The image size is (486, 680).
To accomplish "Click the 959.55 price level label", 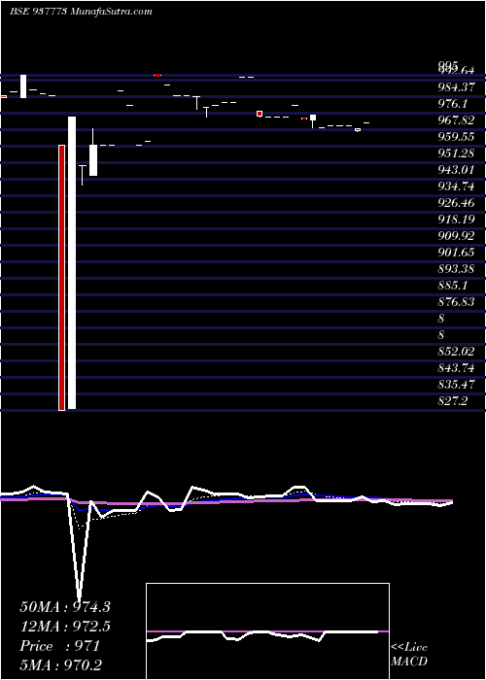I will tap(456, 137).
